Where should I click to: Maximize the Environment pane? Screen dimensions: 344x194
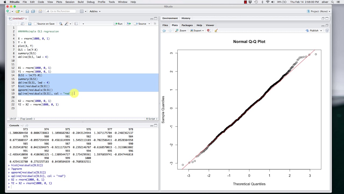pyautogui.click(x=327, y=18)
